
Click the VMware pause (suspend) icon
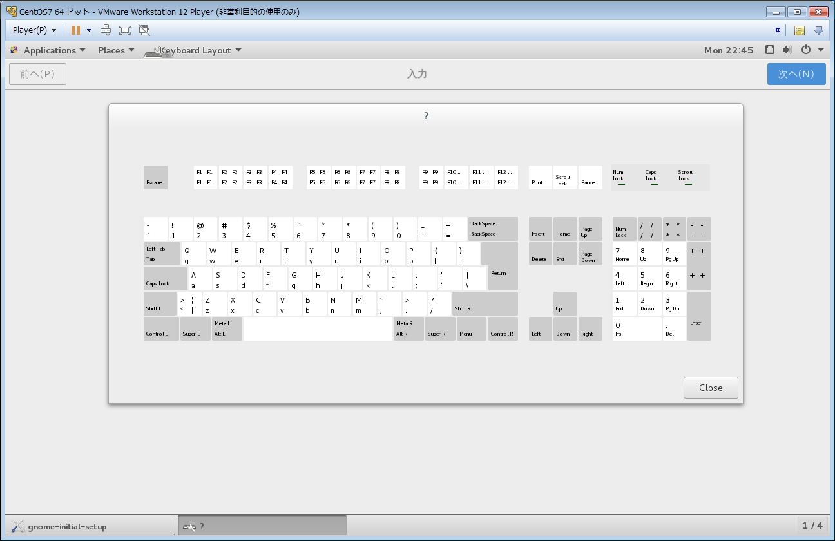coord(75,30)
